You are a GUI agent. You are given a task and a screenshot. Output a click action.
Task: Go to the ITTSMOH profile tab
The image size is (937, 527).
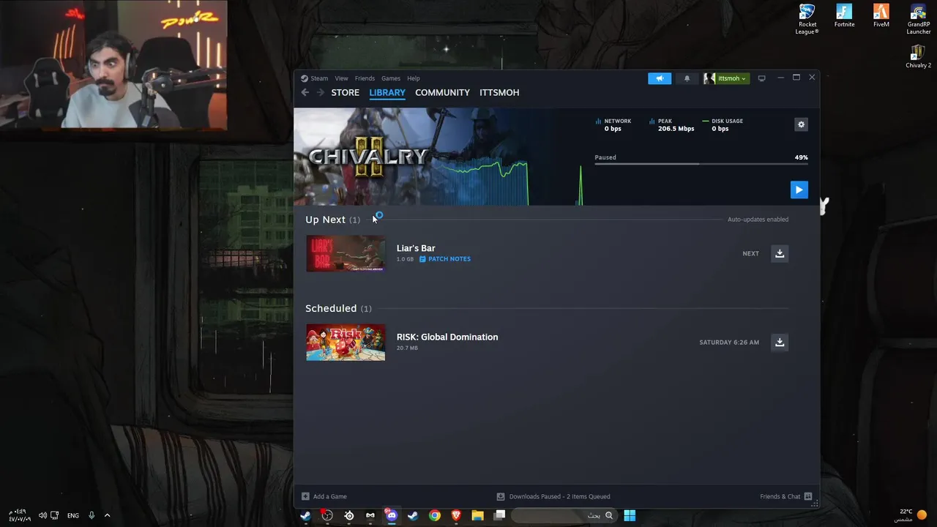(499, 92)
